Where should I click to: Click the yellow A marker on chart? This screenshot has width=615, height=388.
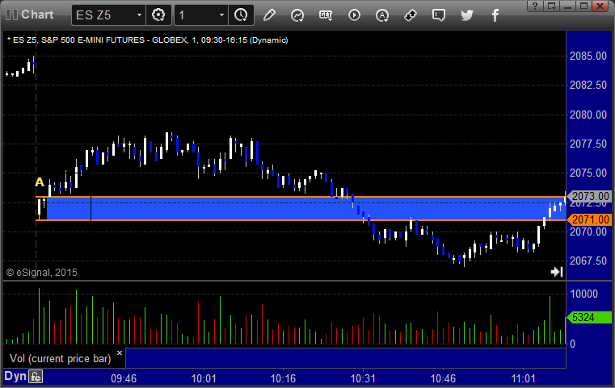(x=40, y=182)
